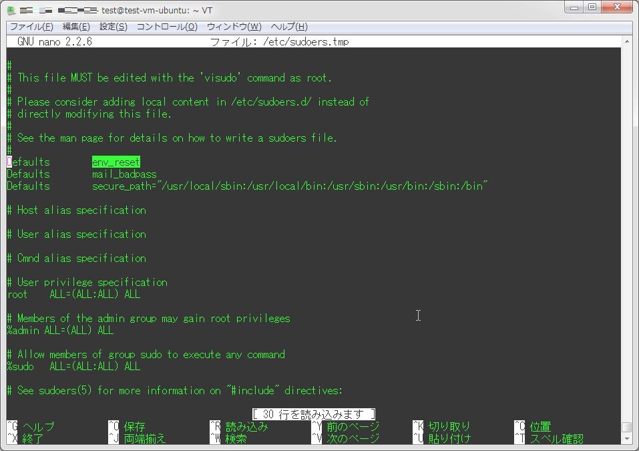Screen dimensions: 639x451
Task: Click the ^C 位置 shortcut label
Action: (x=533, y=426)
